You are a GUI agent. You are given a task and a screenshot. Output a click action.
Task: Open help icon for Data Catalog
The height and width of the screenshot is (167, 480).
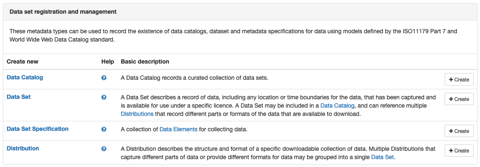(x=104, y=78)
